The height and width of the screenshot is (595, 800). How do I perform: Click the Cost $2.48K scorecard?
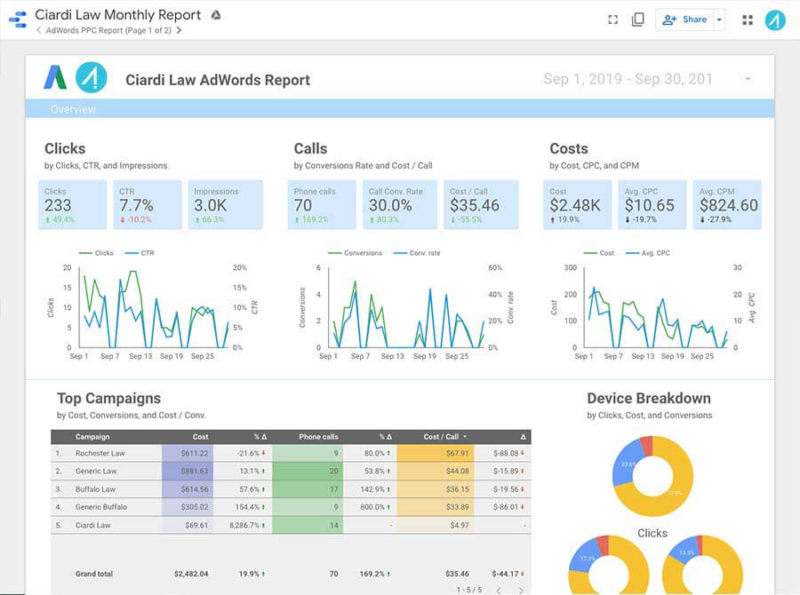(x=578, y=204)
